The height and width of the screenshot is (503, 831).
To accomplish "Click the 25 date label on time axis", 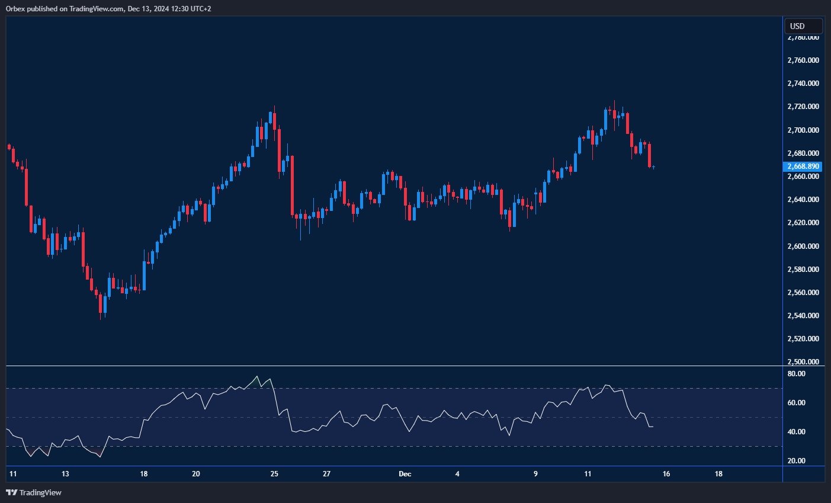I will point(274,474).
